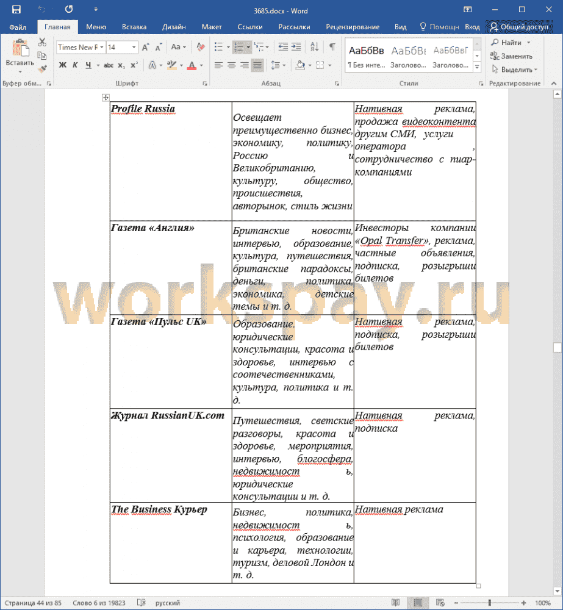Viewport: 563px width, 610px height.
Task: Switch to the Макет tab
Action: [211, 27]
